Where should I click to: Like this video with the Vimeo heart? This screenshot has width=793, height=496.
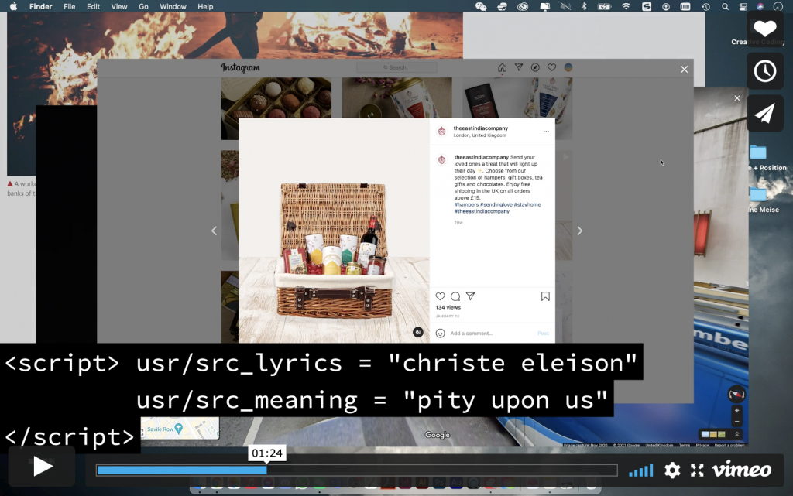[x=764, y=29]
